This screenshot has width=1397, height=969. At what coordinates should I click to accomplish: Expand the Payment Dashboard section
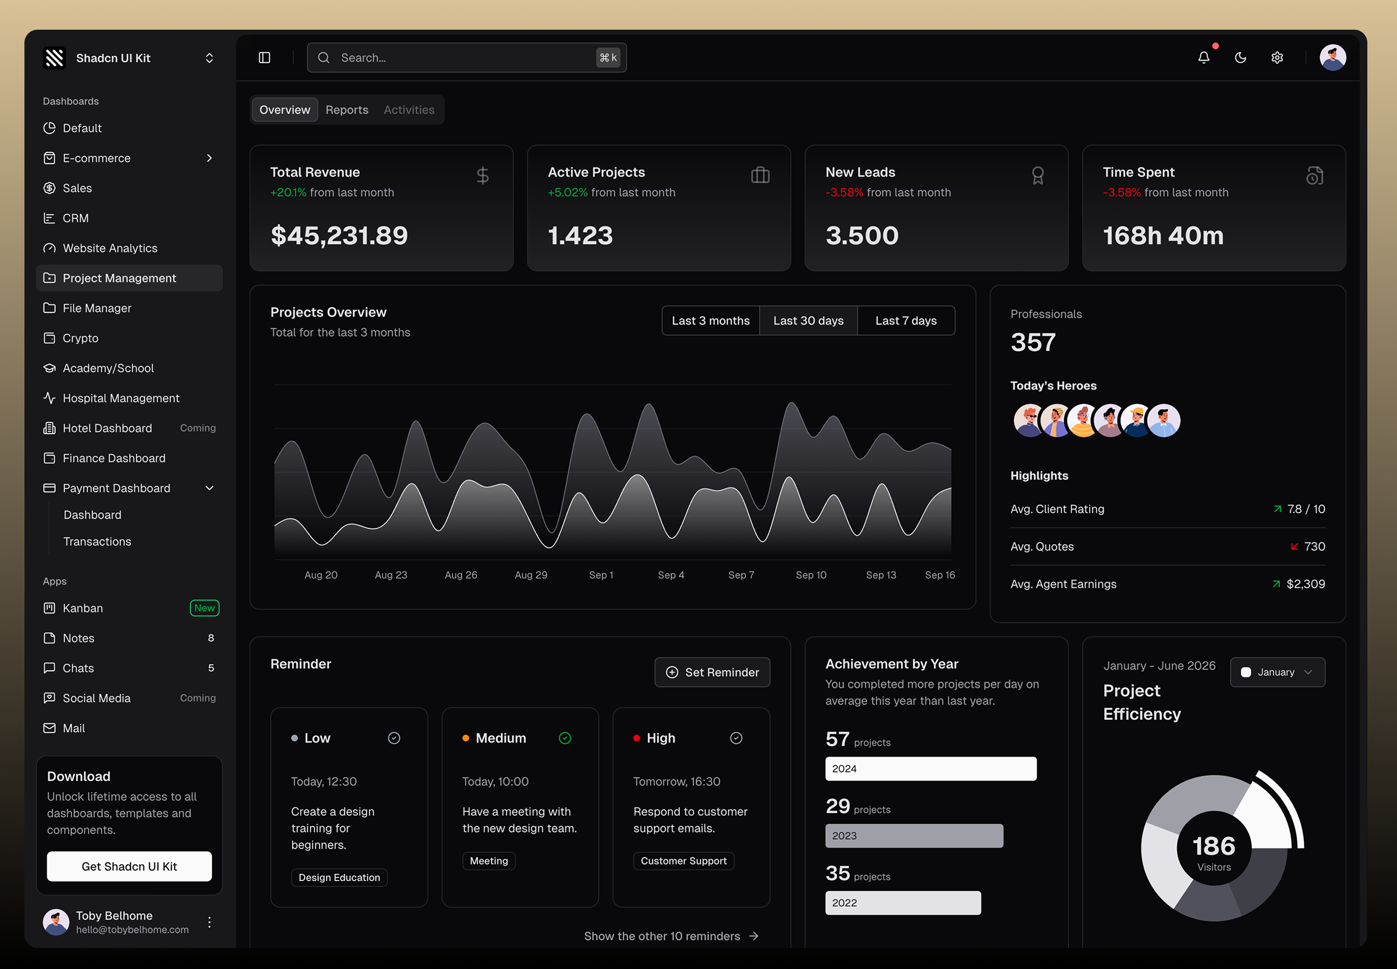210,488
